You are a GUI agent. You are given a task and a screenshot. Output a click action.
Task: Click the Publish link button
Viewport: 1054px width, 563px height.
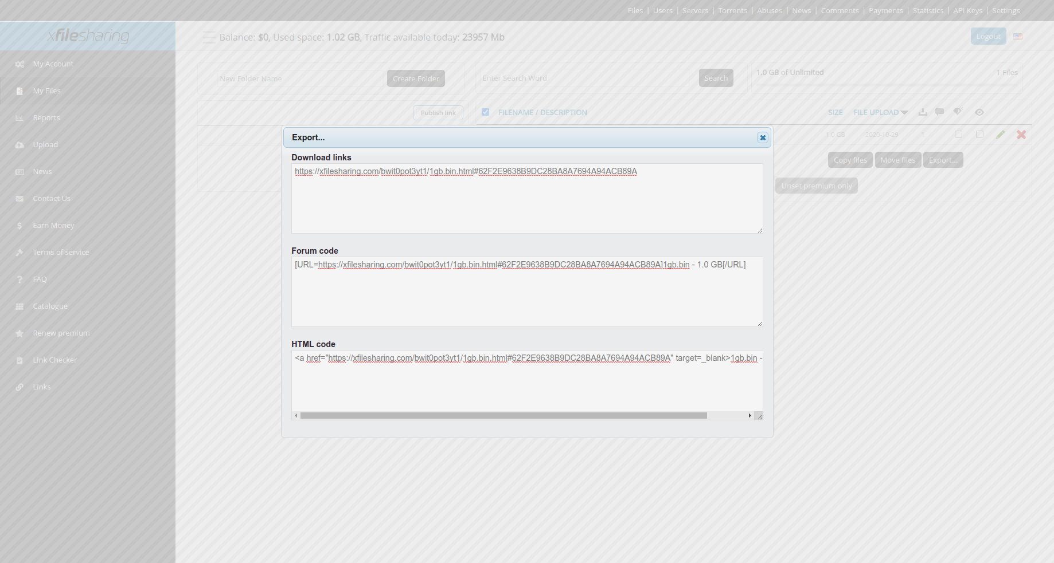(x=438, y=113)
